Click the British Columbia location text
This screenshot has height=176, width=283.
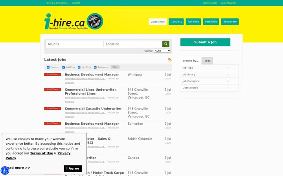pyautogui.click(x=140, y=139)
